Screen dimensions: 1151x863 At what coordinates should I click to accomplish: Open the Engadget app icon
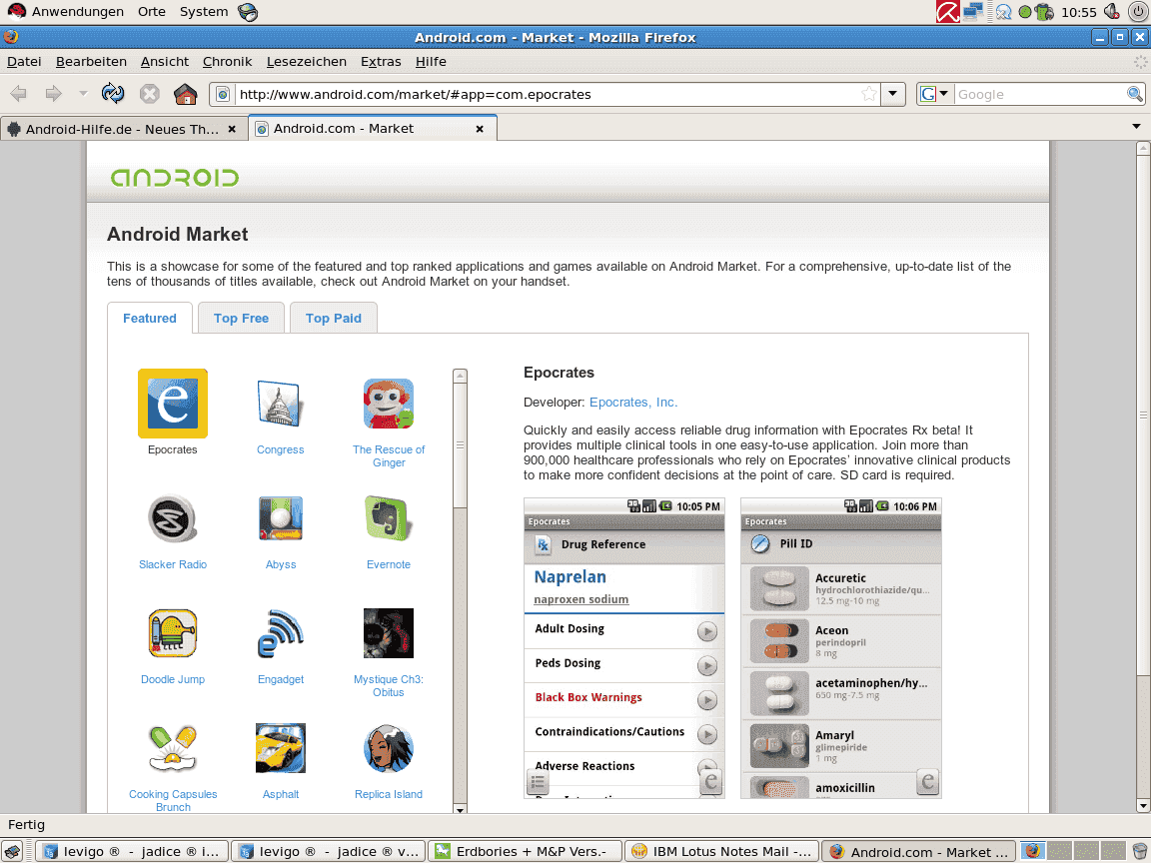pyautogui.click(x=281, y=633)
